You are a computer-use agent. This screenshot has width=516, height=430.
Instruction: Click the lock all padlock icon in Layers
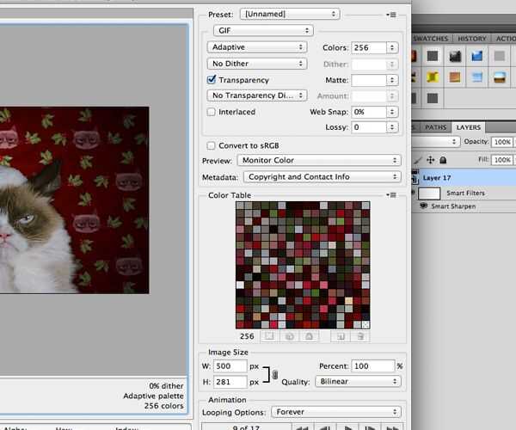coord(443,160)
